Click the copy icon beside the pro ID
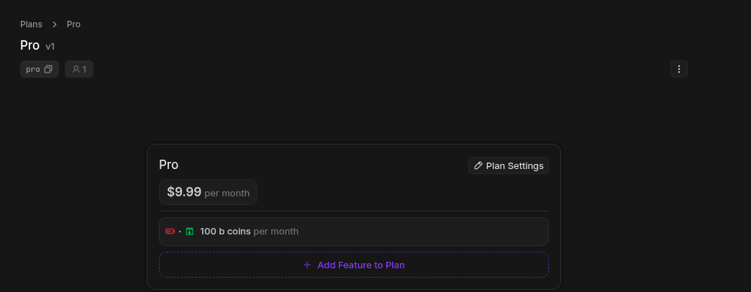Screen dimensions: 751x292 click(48, 70)
